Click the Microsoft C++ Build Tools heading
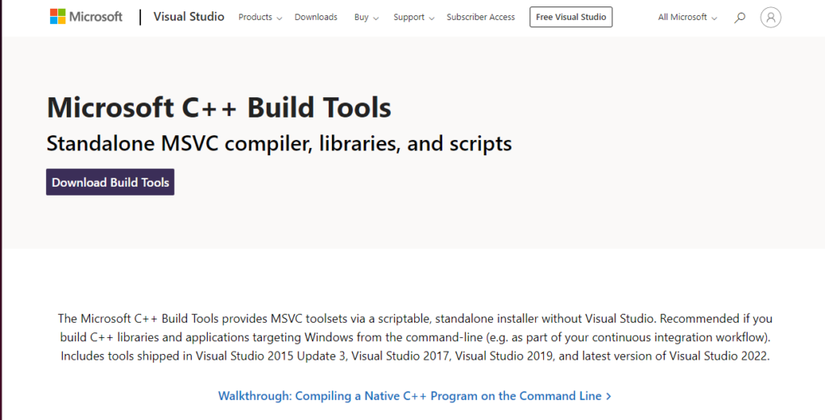This screenshot has width=825, height=420. click(x=219, y=107)
